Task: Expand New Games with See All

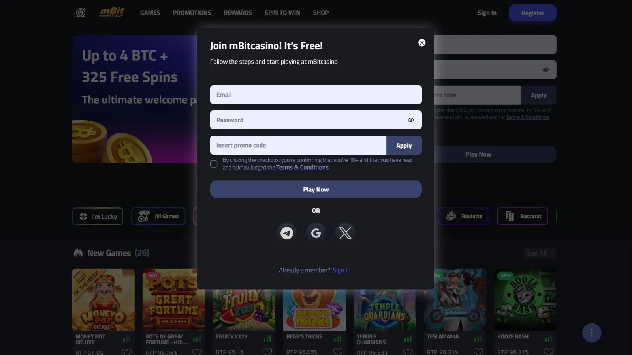Action: click(540, 253)
